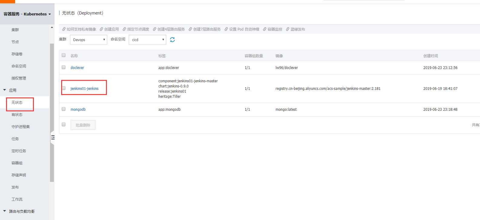Image resolution: width=480 pixels, height=220 pixels.
Task: Click the 2019-06-23 23:18:48 creation time
Action: coord(440,109)
